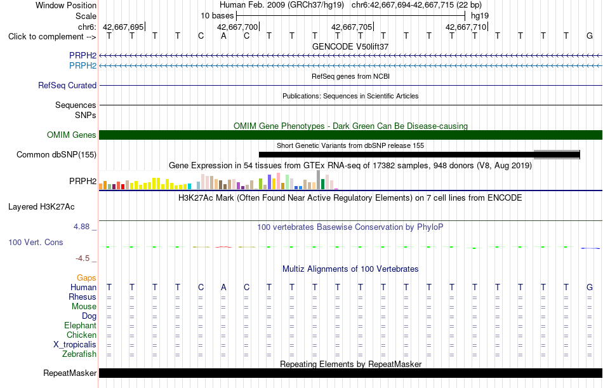
Task: Select the dark blue PRPH2 GENCODE track label
Action: click(83, 55)
